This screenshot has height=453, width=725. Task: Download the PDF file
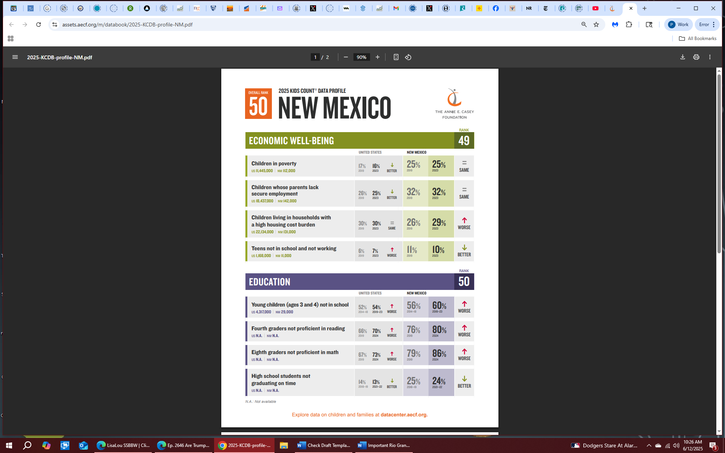pyautogui.click(x=682, y=57)
